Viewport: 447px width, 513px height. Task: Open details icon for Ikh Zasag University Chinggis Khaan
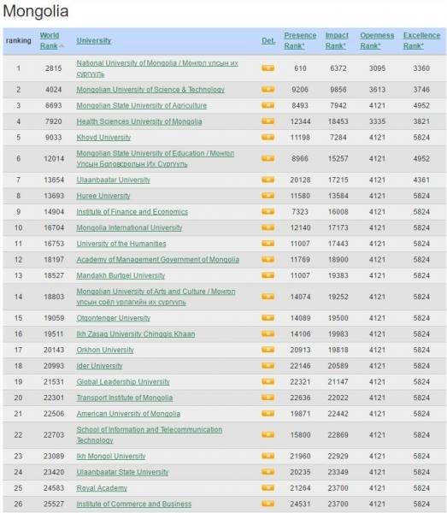tap(268, 333)
